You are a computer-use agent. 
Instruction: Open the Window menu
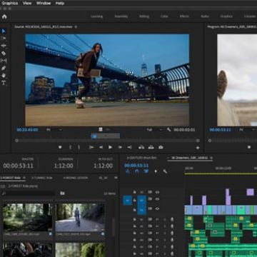pyautogui.click(x=43, y=4)
